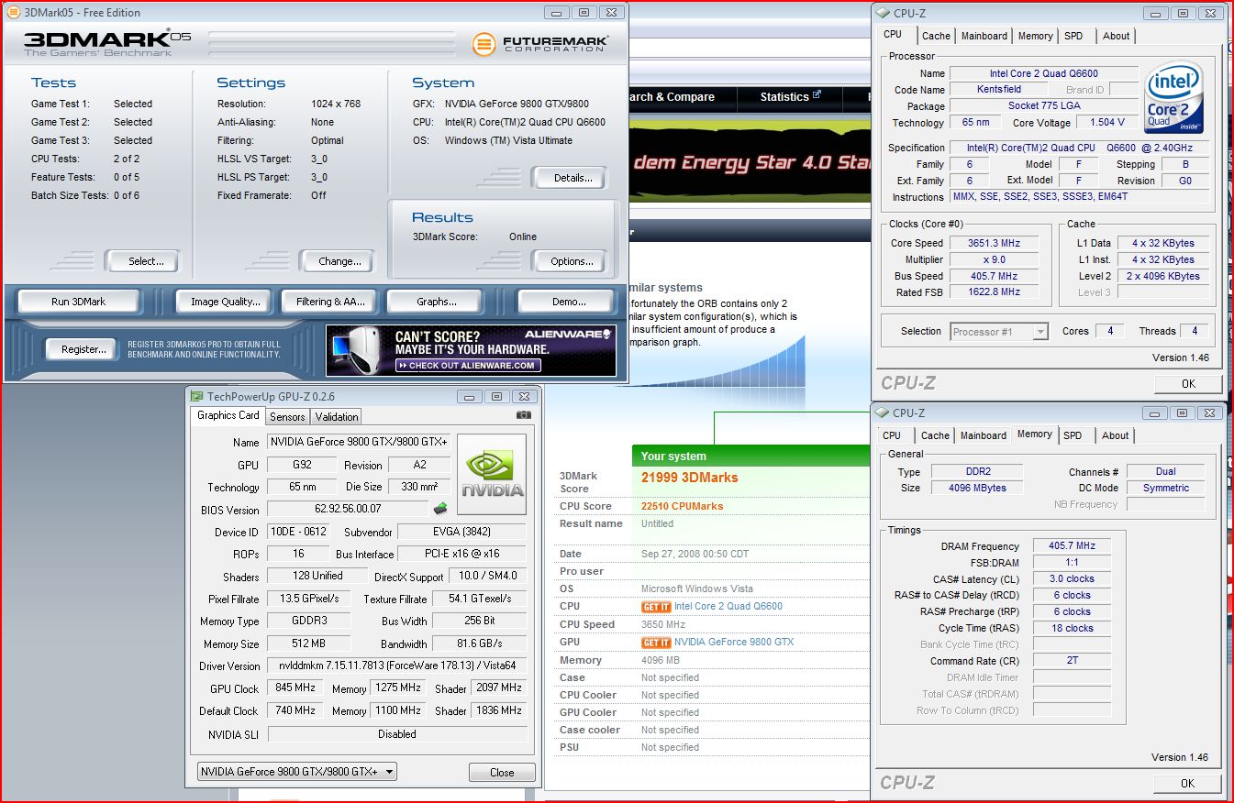The width and height of the screenshot is (1234, 803).
Task: Click the NVIDIA GeForce 9800 GTX link
Action: tap(734, 643)
